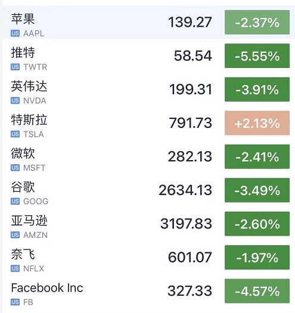Select the 特斯拉 price 791.73
The image size is (295, 313).
point(190,123)
